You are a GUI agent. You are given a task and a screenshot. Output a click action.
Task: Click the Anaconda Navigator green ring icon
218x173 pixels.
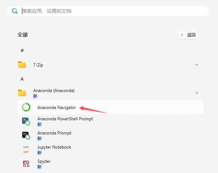(x=26, y=107)
